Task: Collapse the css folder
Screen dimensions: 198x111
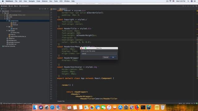Action: click(7, 27)
